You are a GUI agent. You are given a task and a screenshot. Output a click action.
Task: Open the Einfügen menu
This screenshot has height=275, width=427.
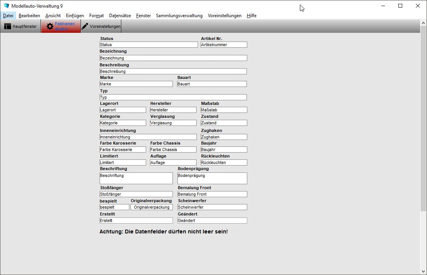(x=74, y=16)
